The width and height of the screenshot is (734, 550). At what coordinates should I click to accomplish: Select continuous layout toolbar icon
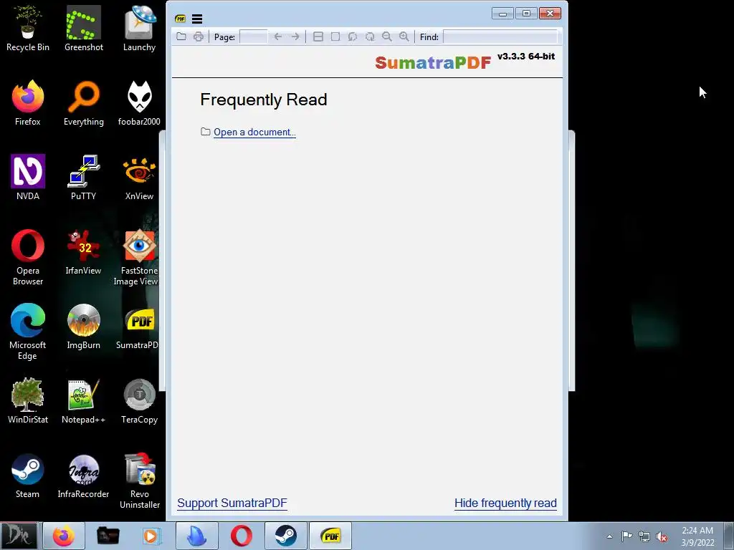pyautogui.click(x=318, y=37)
